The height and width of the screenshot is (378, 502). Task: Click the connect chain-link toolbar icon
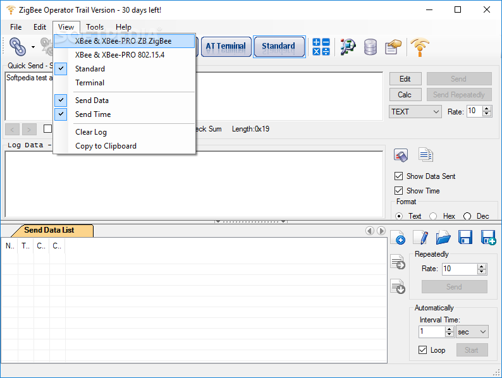click(18, 47)
